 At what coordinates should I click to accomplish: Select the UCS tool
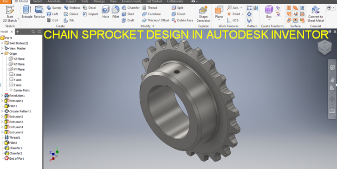pyautogui.click(x=233, y=20)
